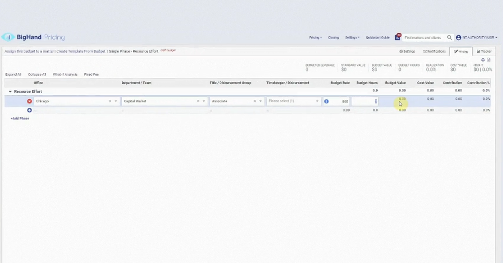
Task: Focus the Find matters and clients field
Action: click(424, 38)
